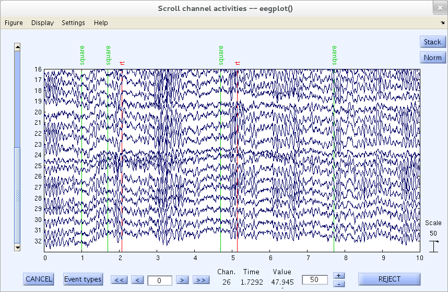Screen dimensions: 448x292
Task: Jump back a full page with <<
Action: pos(119,280)
